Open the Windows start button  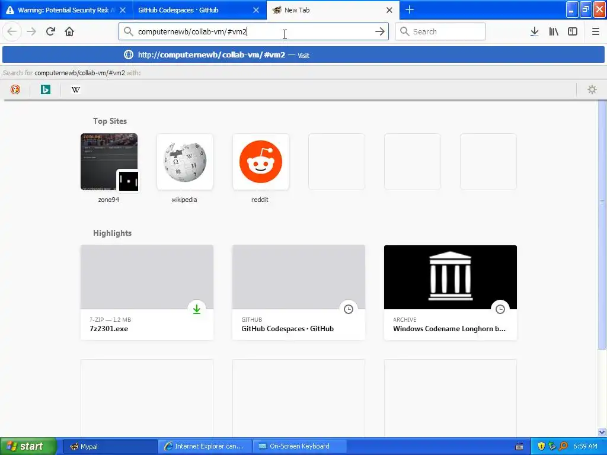[x=28, y=446]
